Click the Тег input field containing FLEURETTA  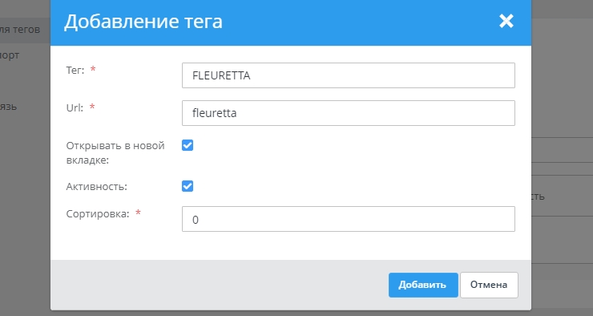[x=349, y=75]
